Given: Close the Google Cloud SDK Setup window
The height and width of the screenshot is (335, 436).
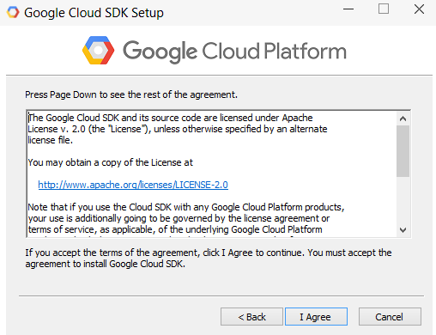Looking at the screenshot, I should click(419, 9).
